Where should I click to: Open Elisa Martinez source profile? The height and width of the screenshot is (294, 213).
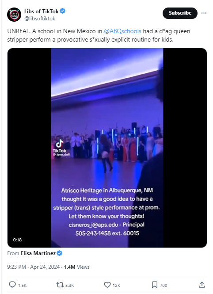click(38, 253)
